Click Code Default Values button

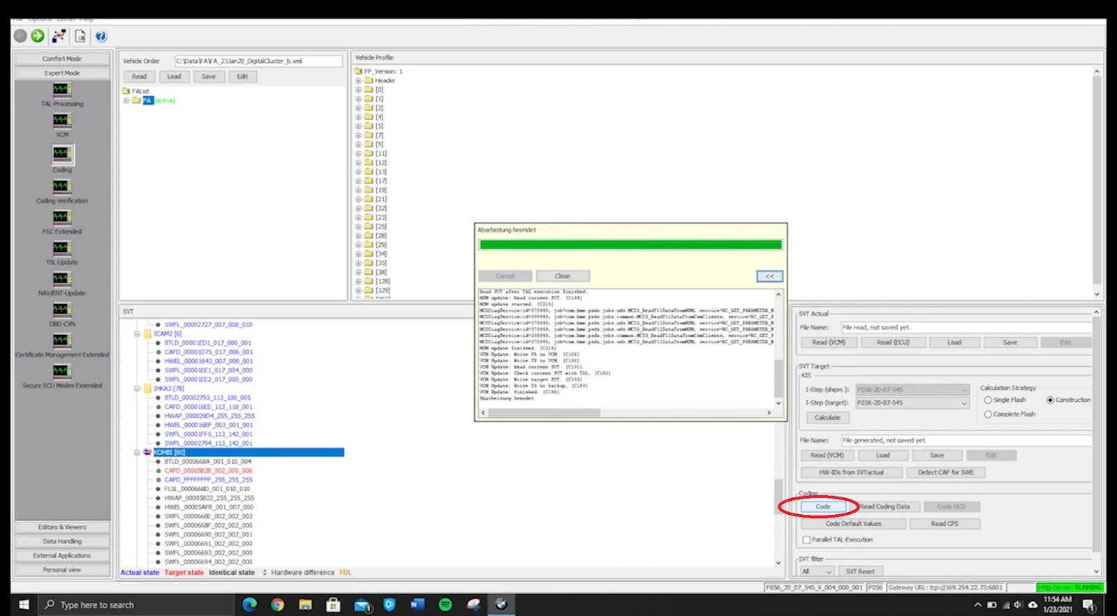(853, 524)
